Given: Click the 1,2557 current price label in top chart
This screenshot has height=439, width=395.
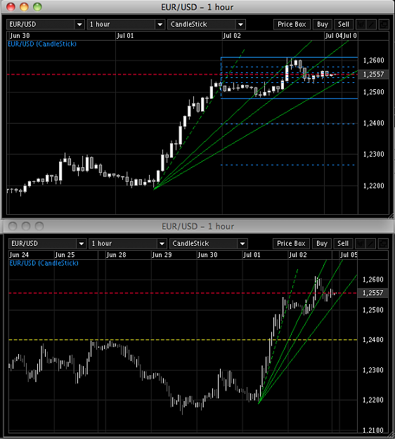Looking at the screenshot, I should (373, 74).
